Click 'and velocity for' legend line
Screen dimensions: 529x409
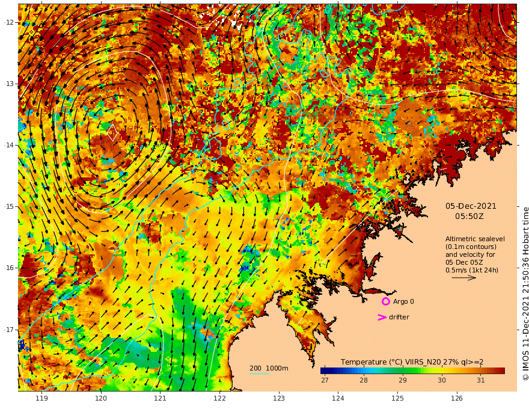tap(470, 254)
